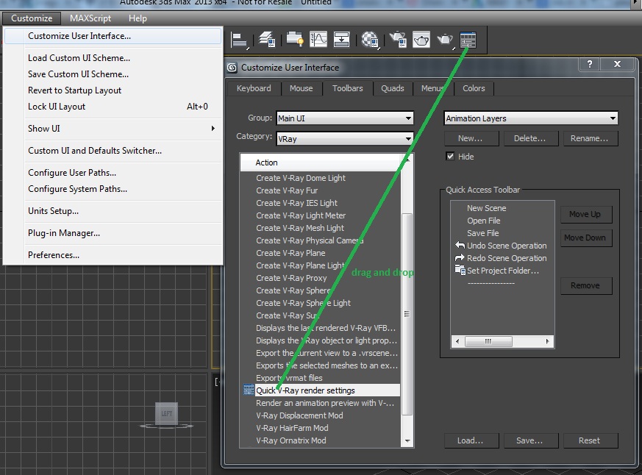The width and height of the screenshot is (642, 475).
Task: Select 'New Scene' in Quick Access list
Action: [486, 208]
